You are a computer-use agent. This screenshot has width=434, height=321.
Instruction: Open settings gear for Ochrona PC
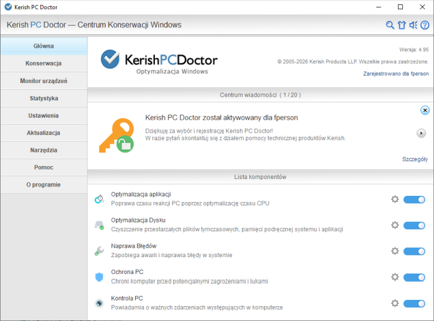tap(395, 277)
